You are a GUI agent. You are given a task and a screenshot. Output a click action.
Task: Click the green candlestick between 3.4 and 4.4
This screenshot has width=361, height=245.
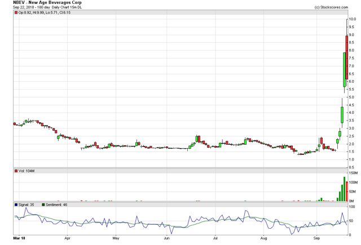(342, 115)
